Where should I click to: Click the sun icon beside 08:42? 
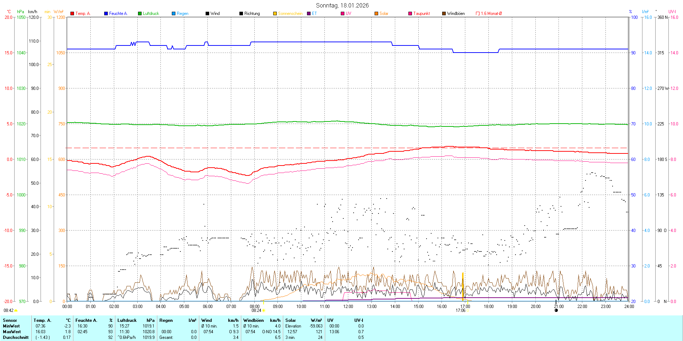pos(16,310)
